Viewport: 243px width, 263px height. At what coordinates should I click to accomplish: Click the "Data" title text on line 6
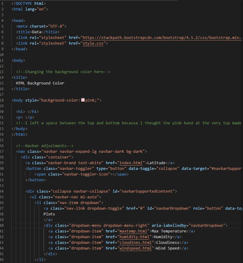point(37,32)
